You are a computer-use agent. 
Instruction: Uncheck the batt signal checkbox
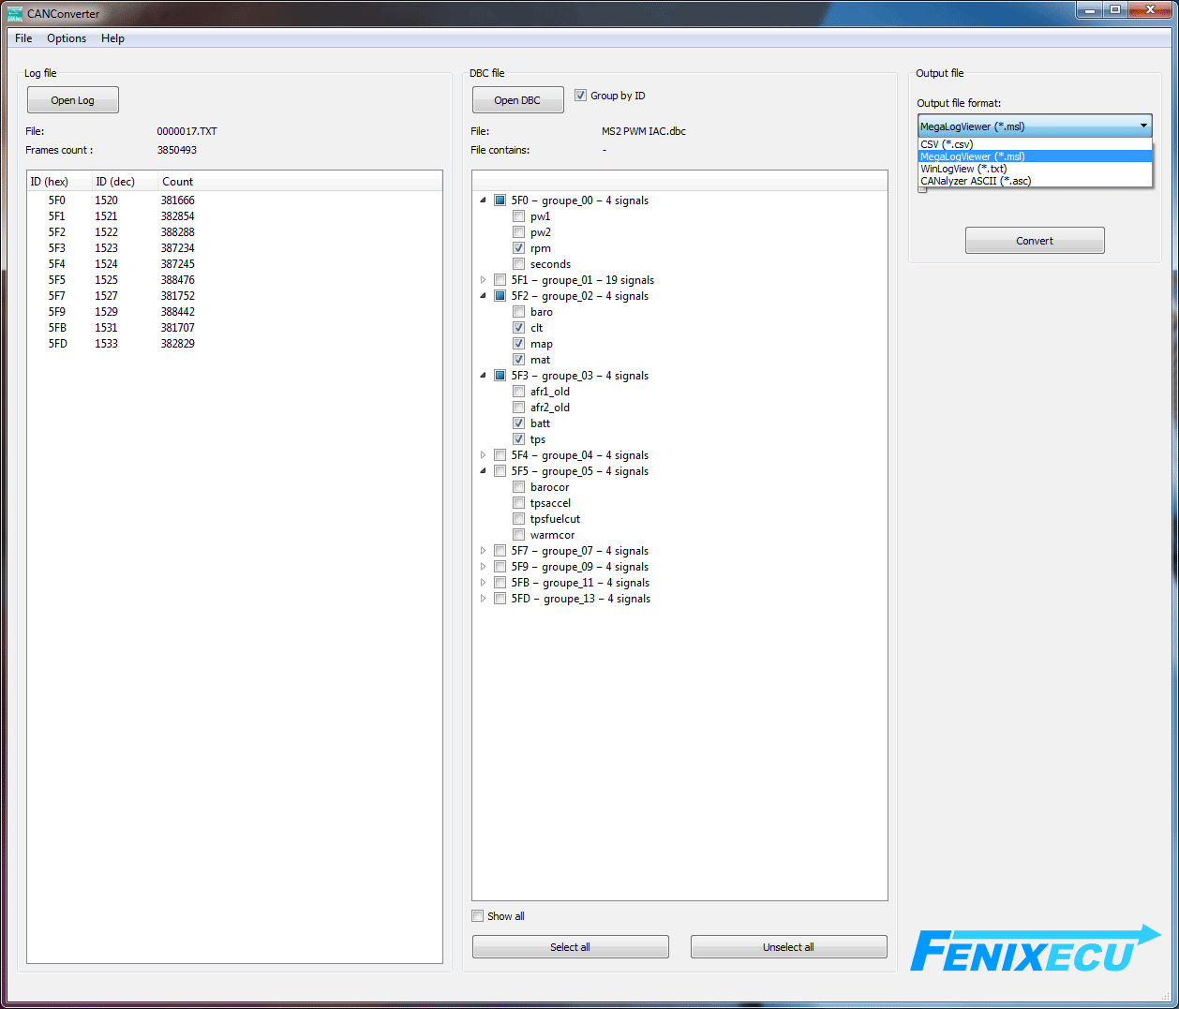[518, 423]
